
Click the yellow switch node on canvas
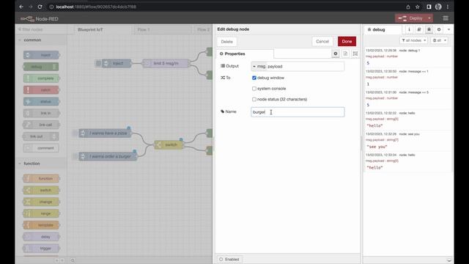pyautogui.click(x=169, y=144)
